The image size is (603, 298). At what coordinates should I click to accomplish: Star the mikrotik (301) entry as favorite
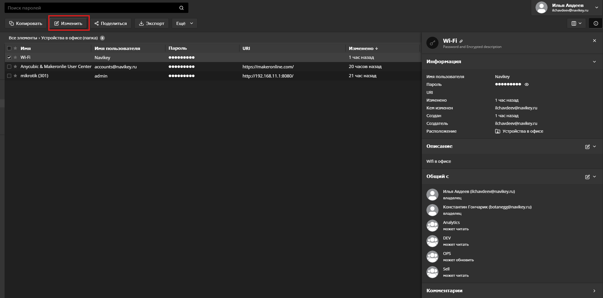point(16,76)
